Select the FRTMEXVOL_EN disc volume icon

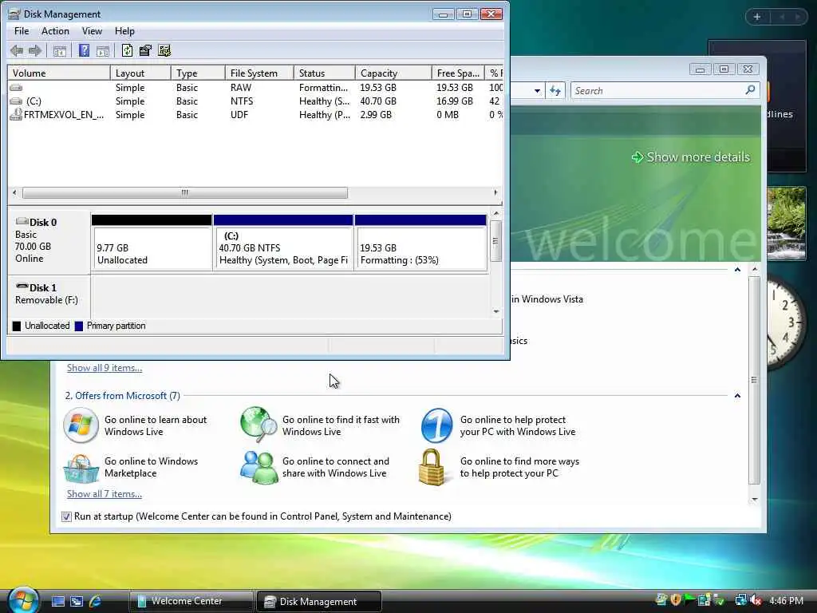click(16, 115)
